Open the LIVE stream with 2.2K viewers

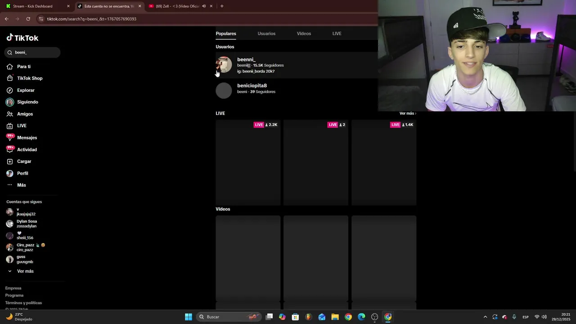tap(248, 162)
